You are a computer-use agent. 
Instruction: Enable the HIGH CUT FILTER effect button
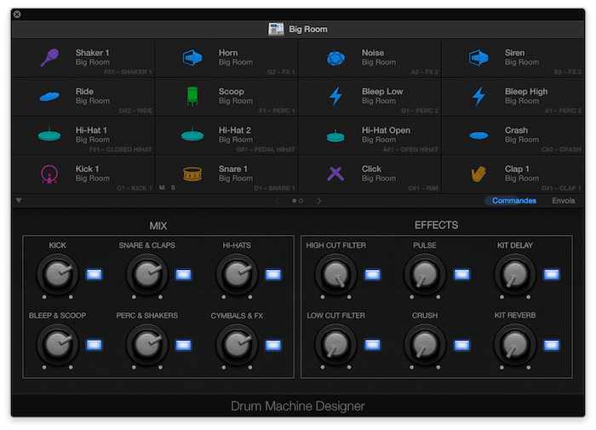[372, 274]
